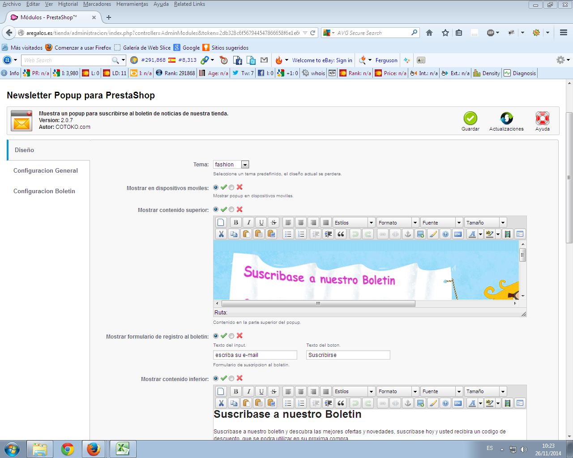
Task: Insert an image in the upper content editor
Action: click(x=420, y=234)
